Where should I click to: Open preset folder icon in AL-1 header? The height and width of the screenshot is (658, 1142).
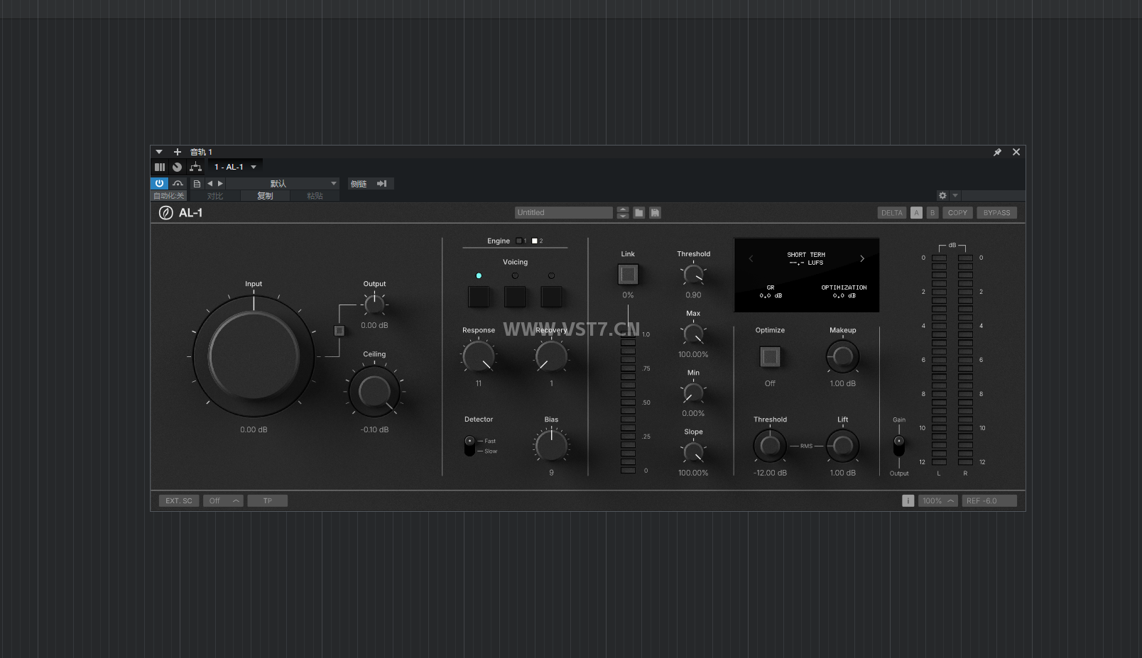pyautogui.click(x=639, y=212)
